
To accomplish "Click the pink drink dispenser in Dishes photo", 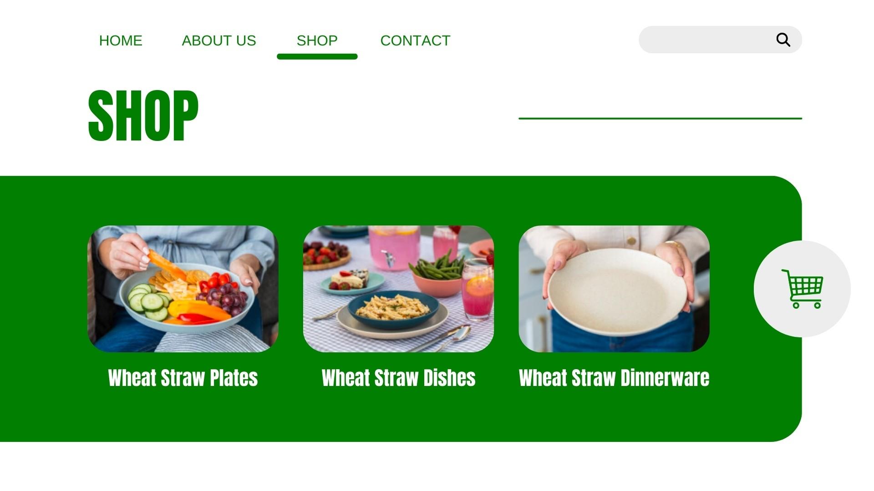I will [x=394, y=248].
